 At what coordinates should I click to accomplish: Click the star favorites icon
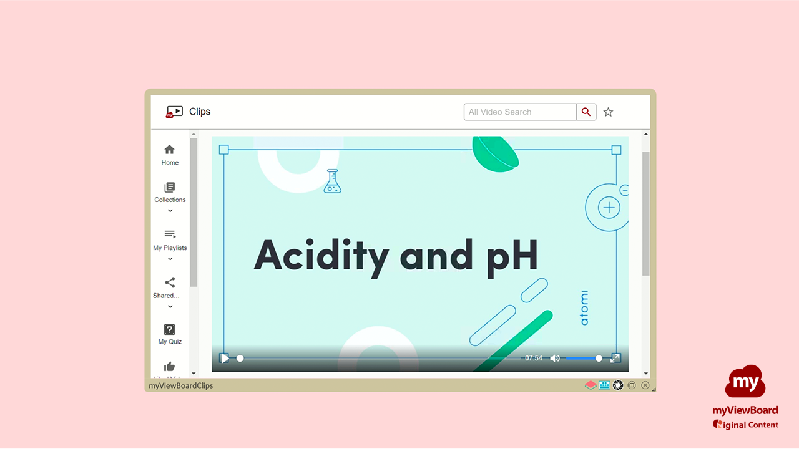tap(608, 112)
